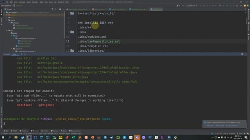Open Search Everywhere magnifier icon
Viewport: 250px width, 140px height.
point(241,5)
